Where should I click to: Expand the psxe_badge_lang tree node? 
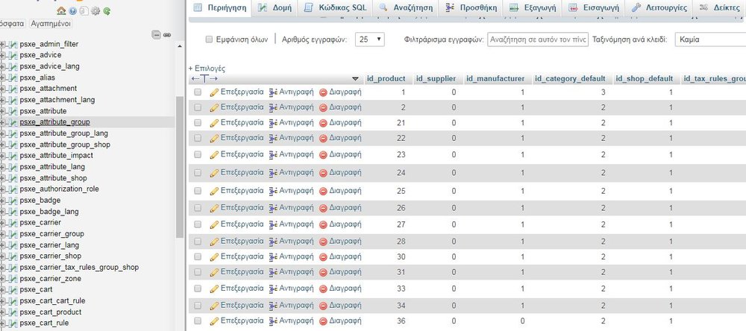coord(2,211)
